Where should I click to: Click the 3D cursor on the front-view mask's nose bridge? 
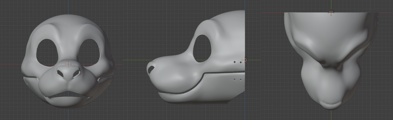tap(68, 64)
